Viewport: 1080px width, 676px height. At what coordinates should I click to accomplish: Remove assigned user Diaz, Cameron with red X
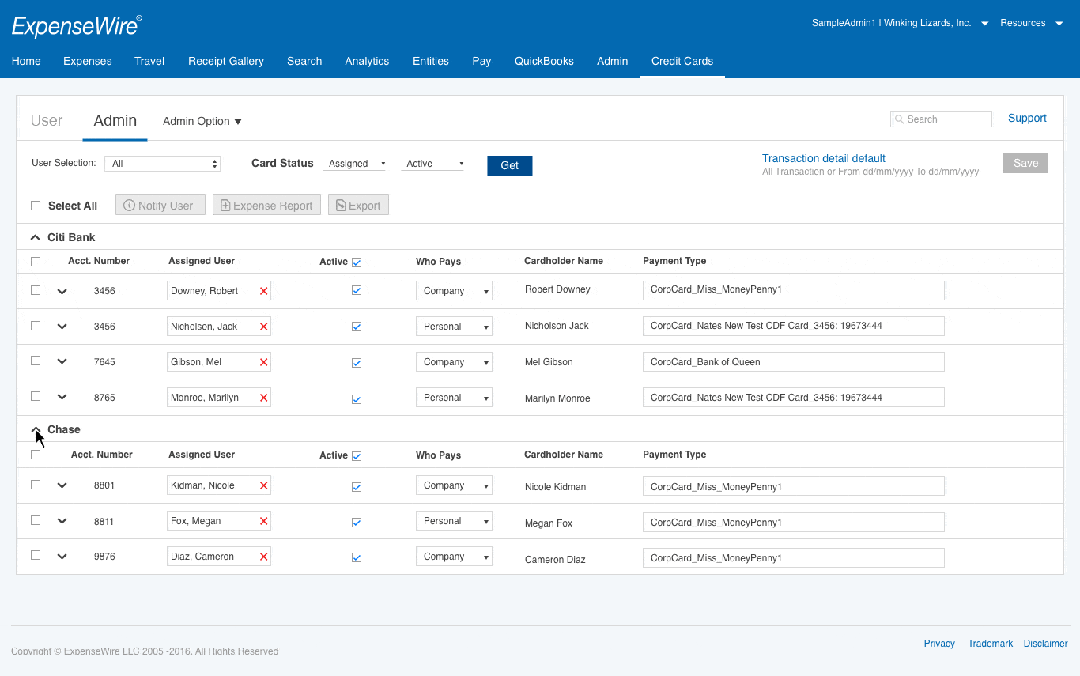[264, 557]
